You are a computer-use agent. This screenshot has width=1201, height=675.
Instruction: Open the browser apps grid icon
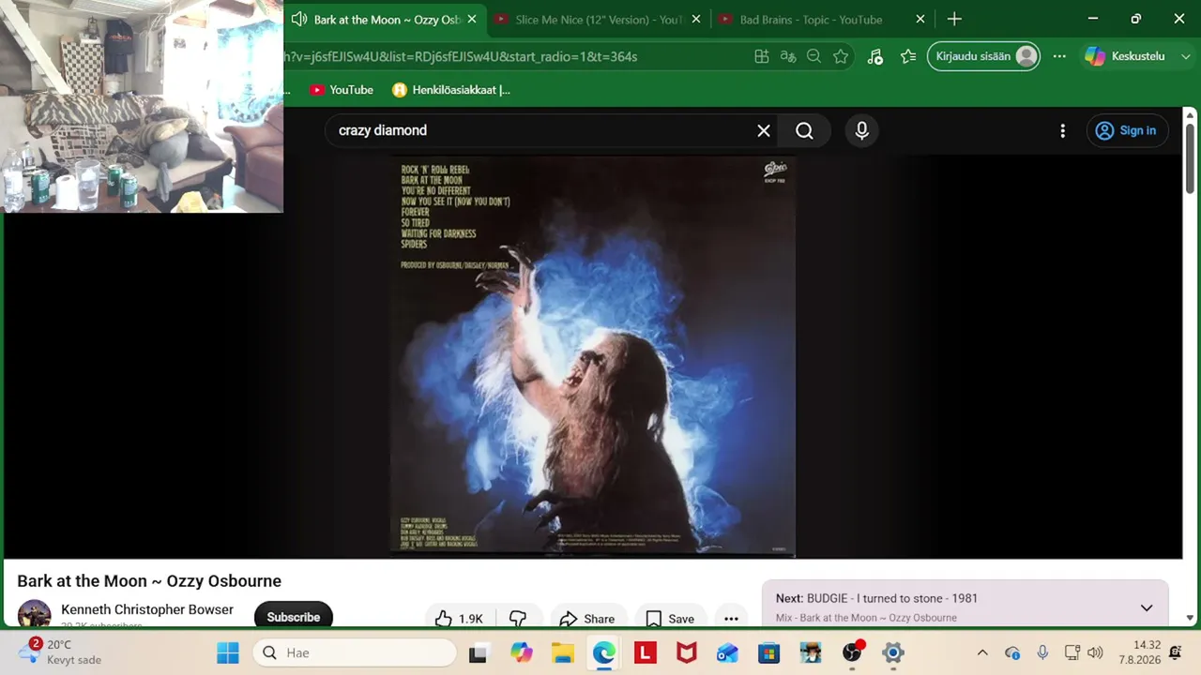point(762,56)
